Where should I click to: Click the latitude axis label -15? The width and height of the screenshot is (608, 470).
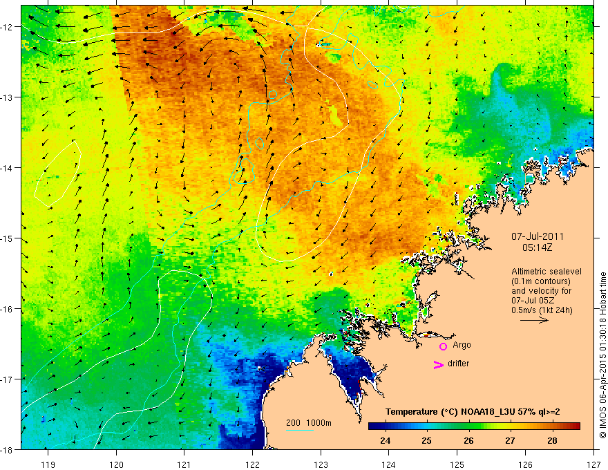coord(8,238)
